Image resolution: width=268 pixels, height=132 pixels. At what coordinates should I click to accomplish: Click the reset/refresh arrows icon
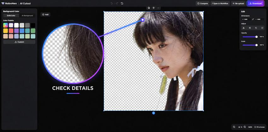click(x=122, y=3)
